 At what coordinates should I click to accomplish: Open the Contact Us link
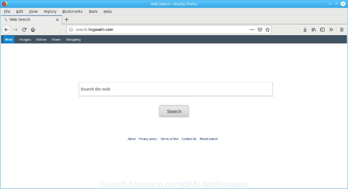point(189,139)
